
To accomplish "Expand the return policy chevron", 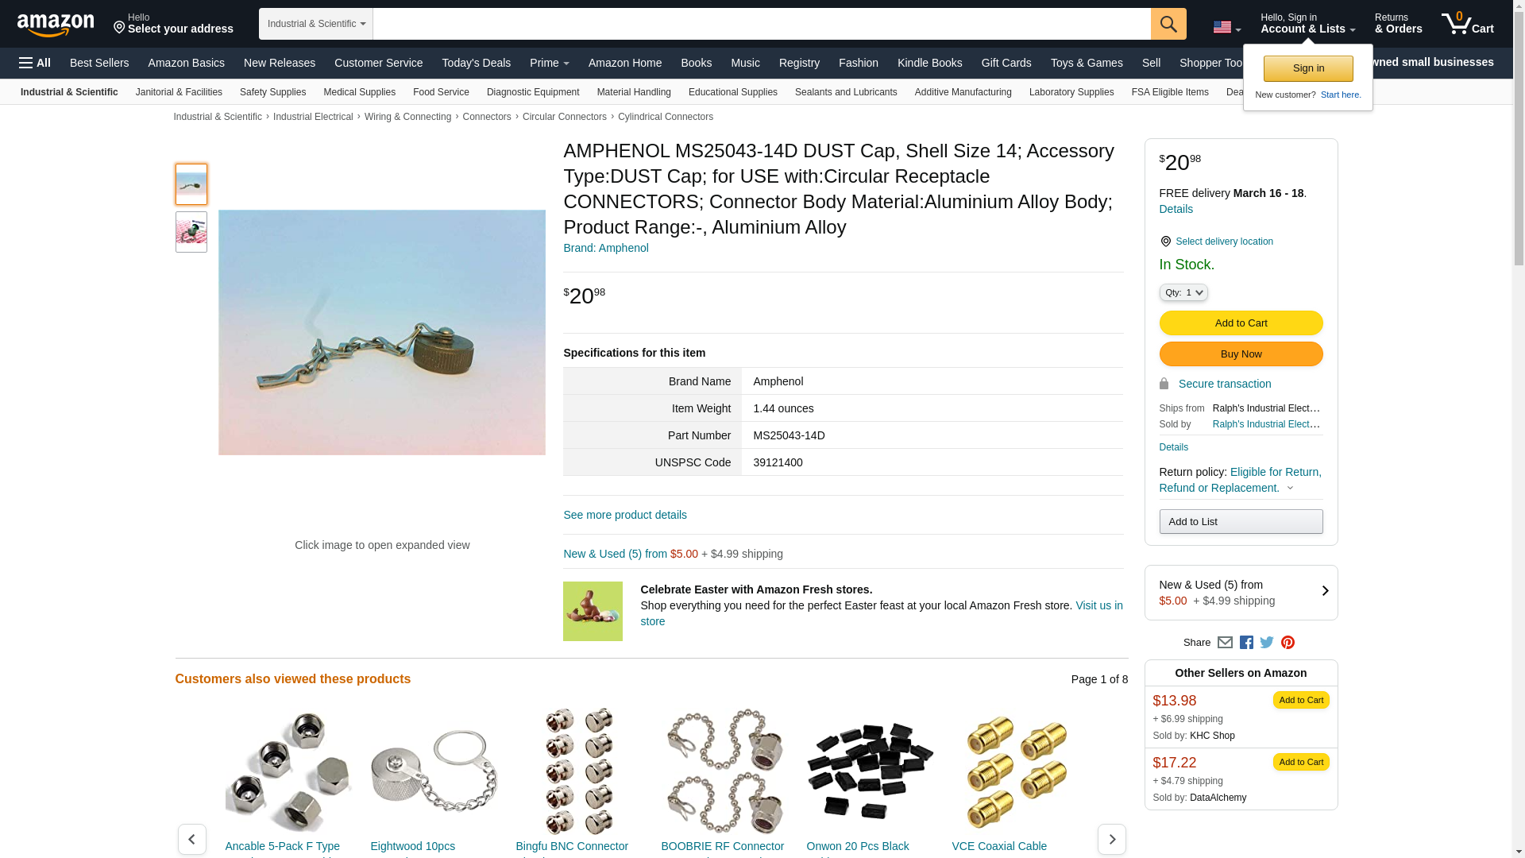I will point(1290,489).
